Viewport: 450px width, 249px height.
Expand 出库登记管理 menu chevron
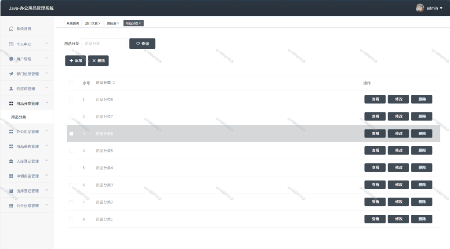47,190
